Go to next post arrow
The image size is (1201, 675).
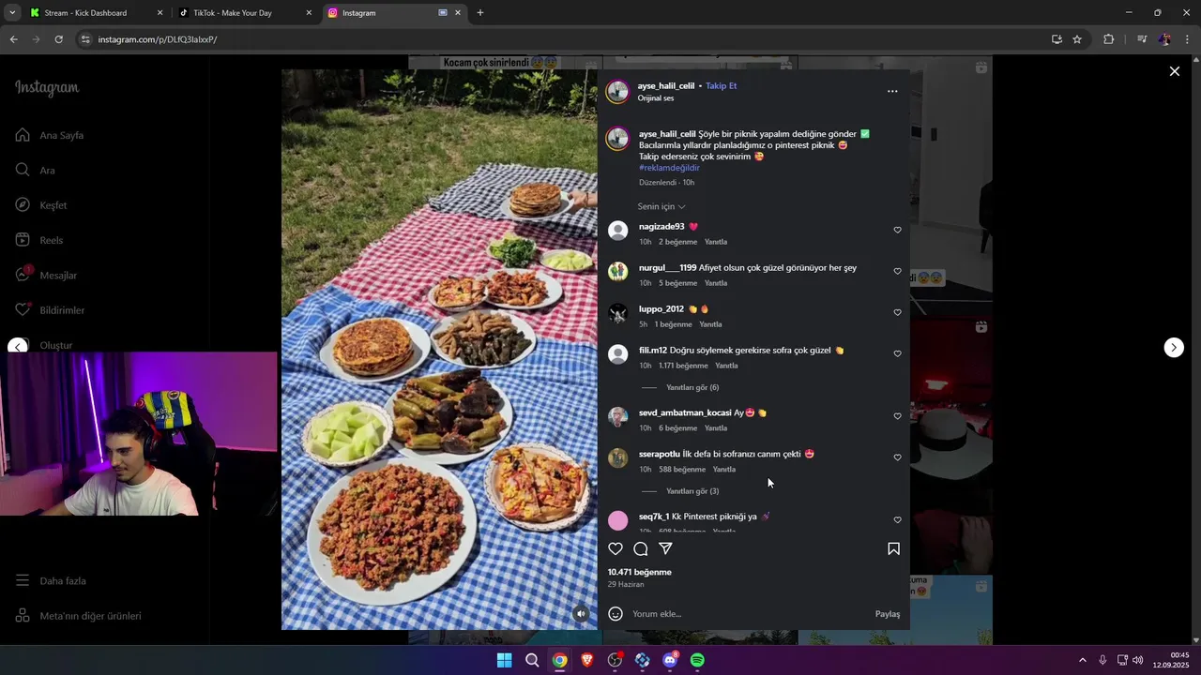[1174, 348]
